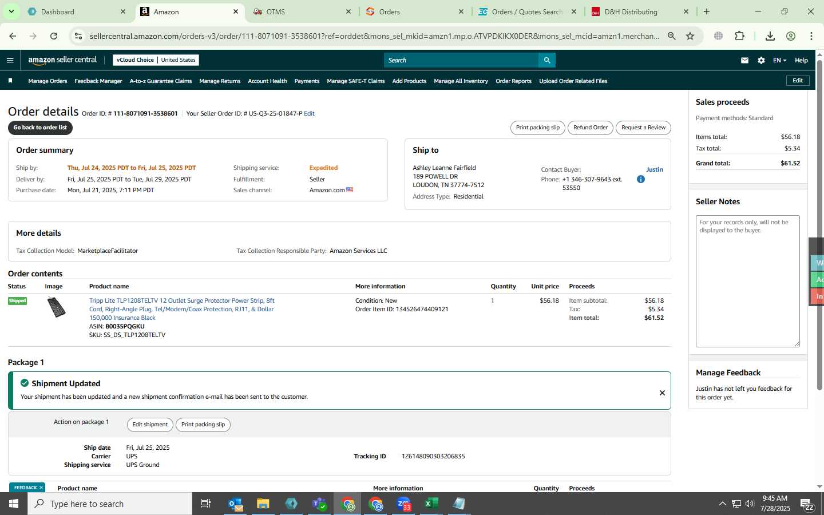Screen dimensions: 824x515
Task: Click inside the Seller Notes text area
Action: 747,281
